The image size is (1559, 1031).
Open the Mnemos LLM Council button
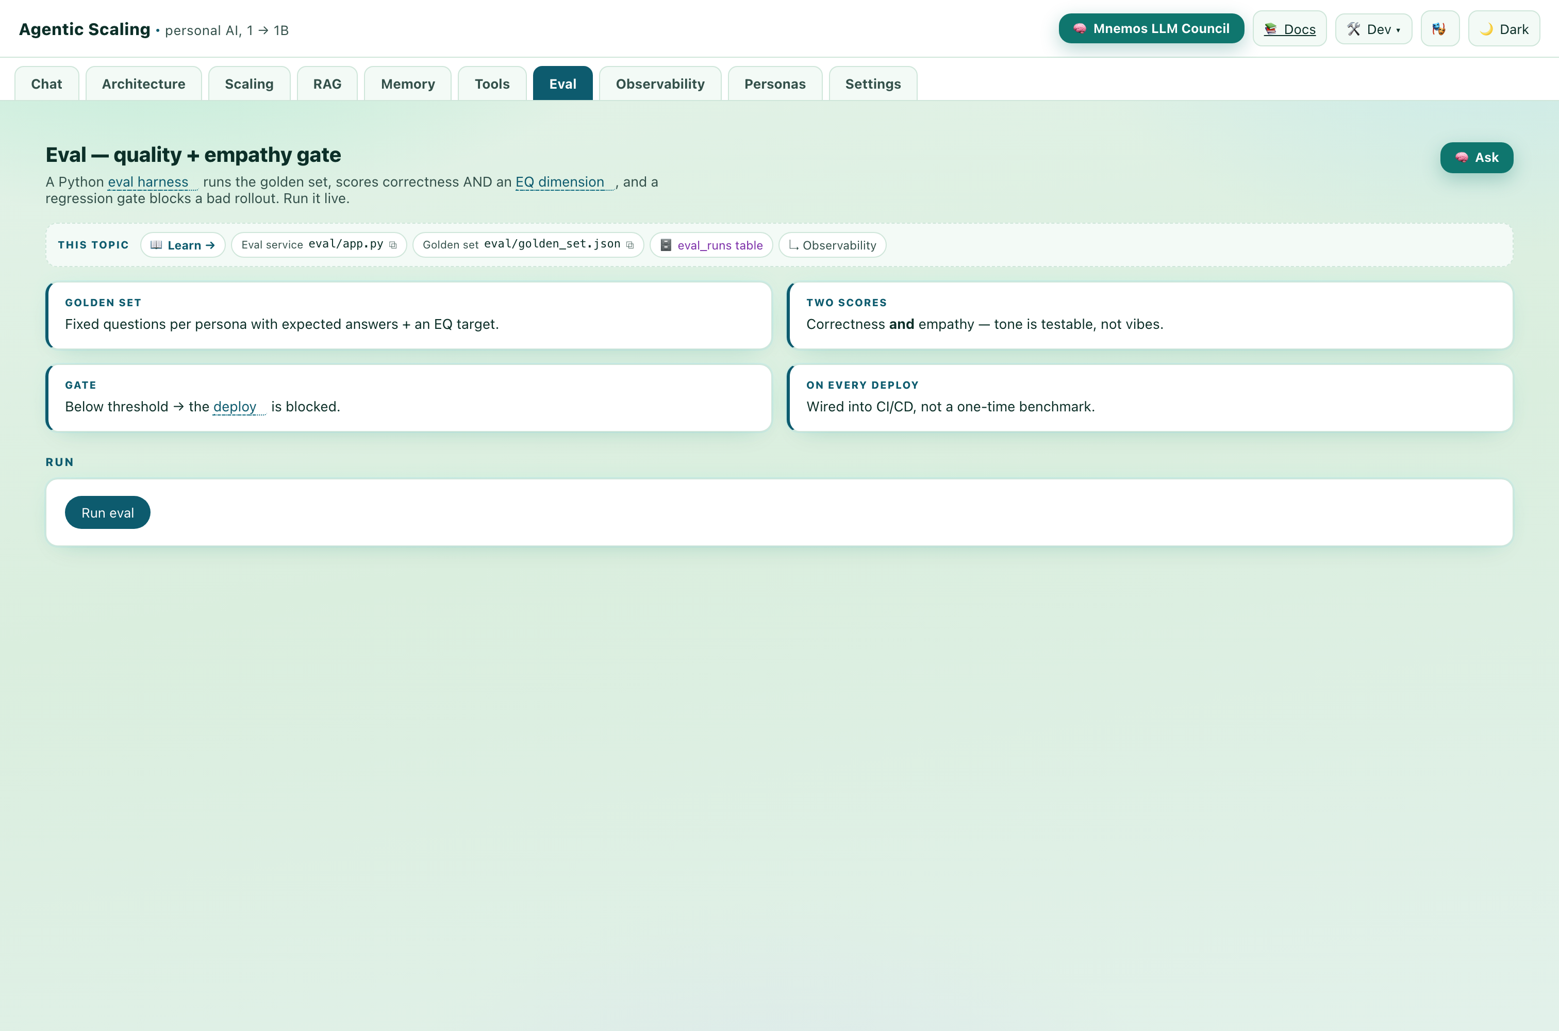1151,29
